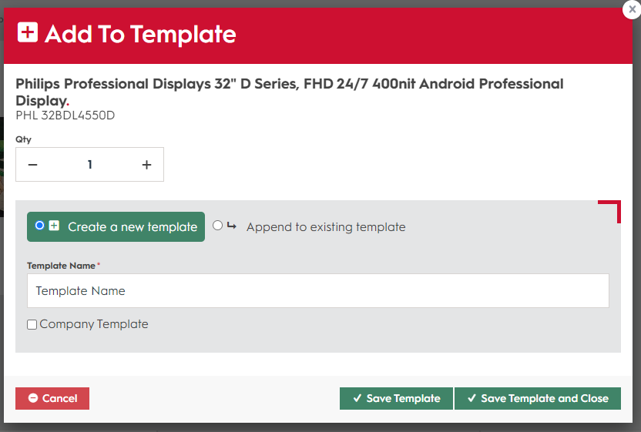
Task: Click the plus icon in Create a new template
Action: pyautogui.click(x=54, y=226)
